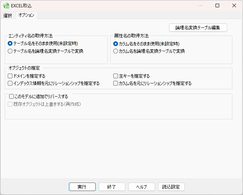Screen dimensions: 243x195
Task: Open help with ヘルプ button
Action: pos(141,187)
